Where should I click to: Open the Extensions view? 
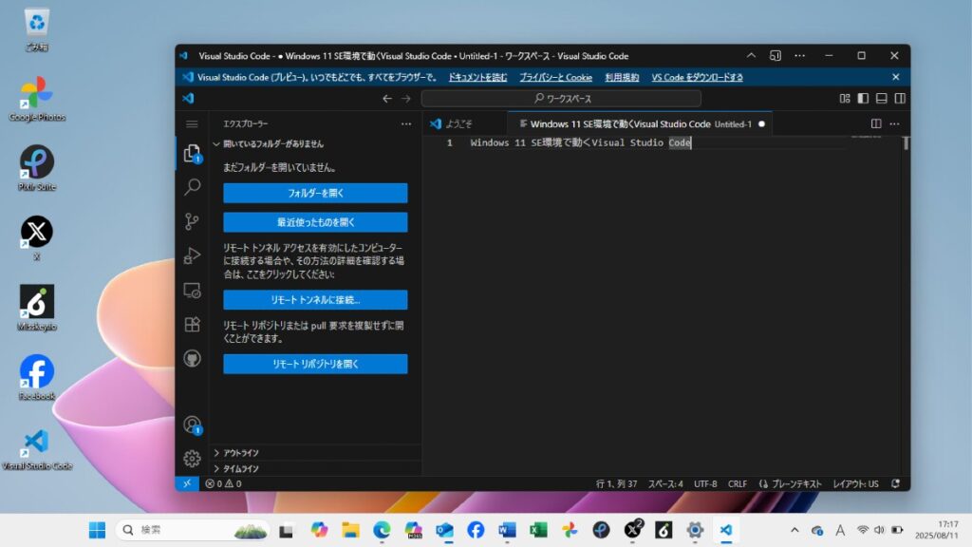coord(192,325)
